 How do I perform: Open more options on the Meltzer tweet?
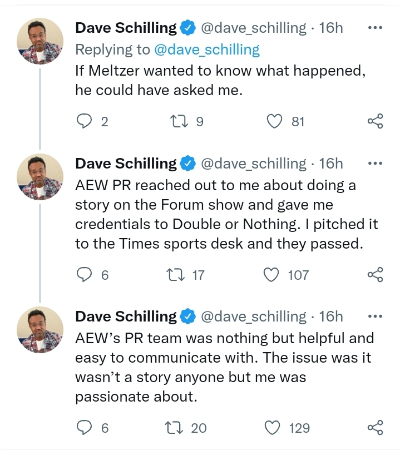tap(376, 27)
